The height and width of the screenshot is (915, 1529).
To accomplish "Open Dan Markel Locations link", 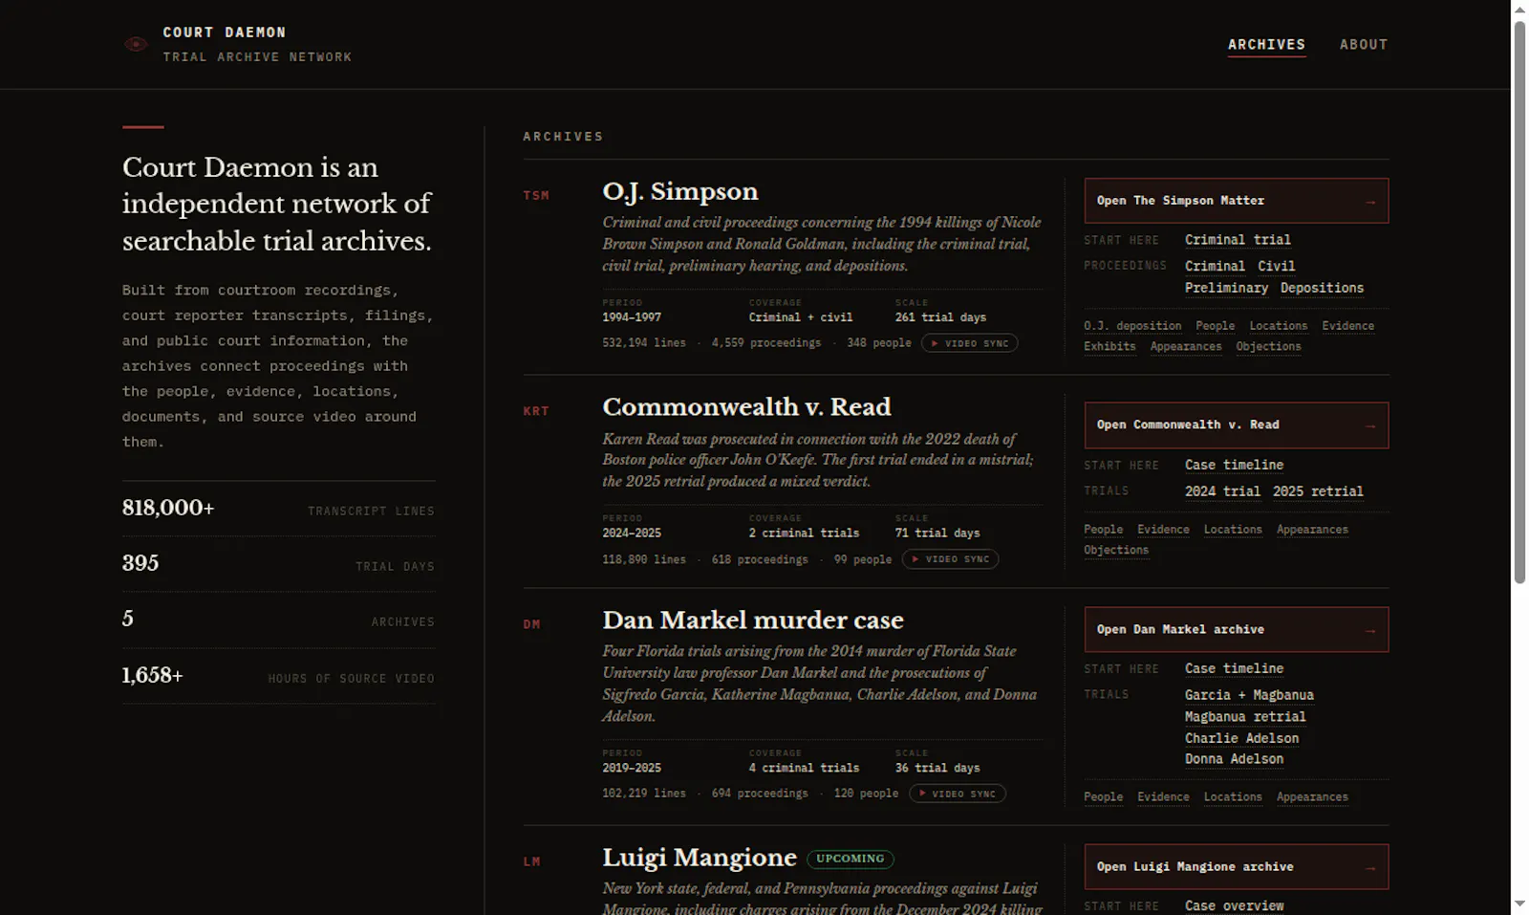I will click(x=1233, y=797).
